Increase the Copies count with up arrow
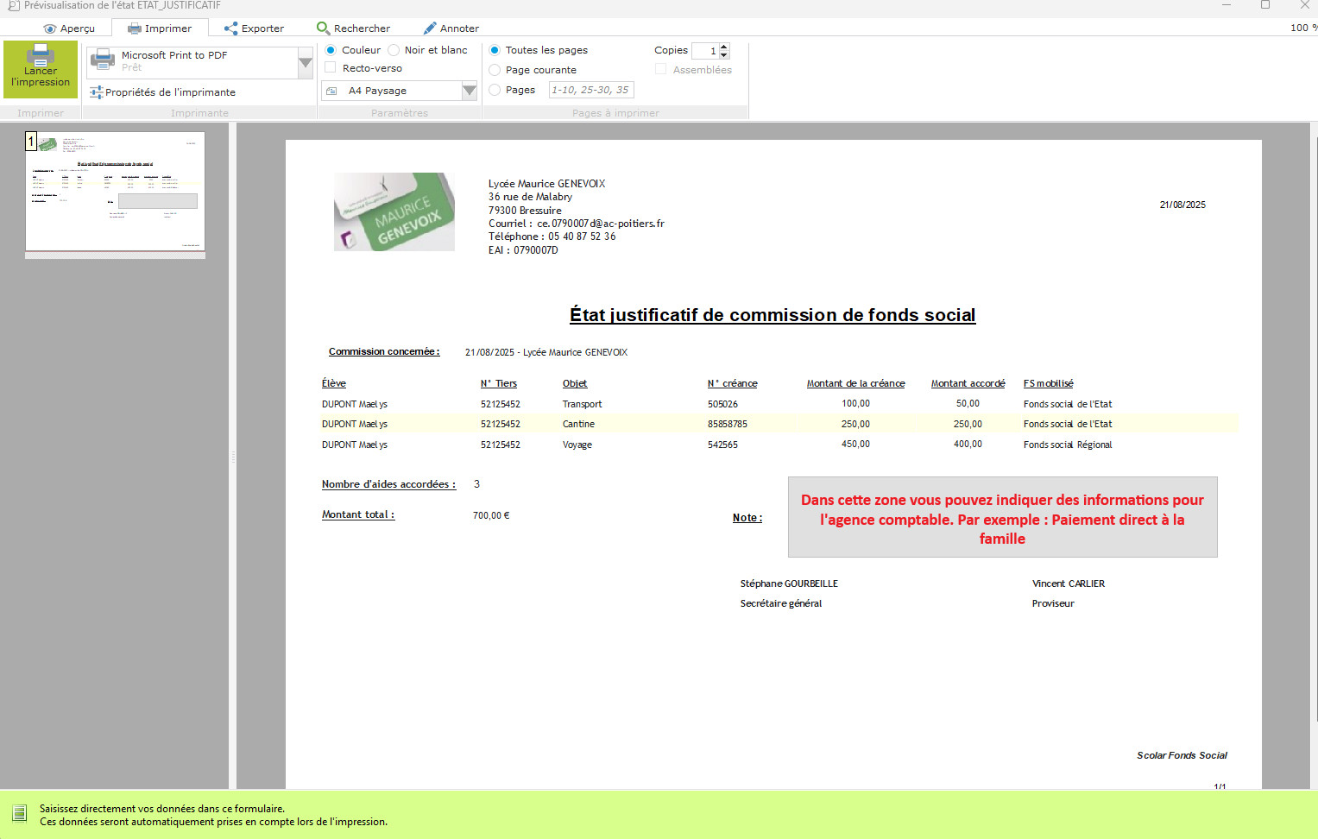Screen dimensions: 1318x839 pyautogui.click(x=724, y=47)
